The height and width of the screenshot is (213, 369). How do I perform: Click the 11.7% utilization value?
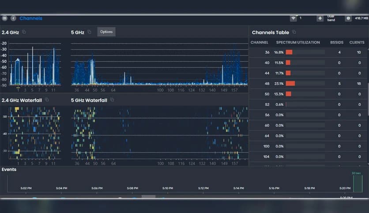click(x=279, y=73)
